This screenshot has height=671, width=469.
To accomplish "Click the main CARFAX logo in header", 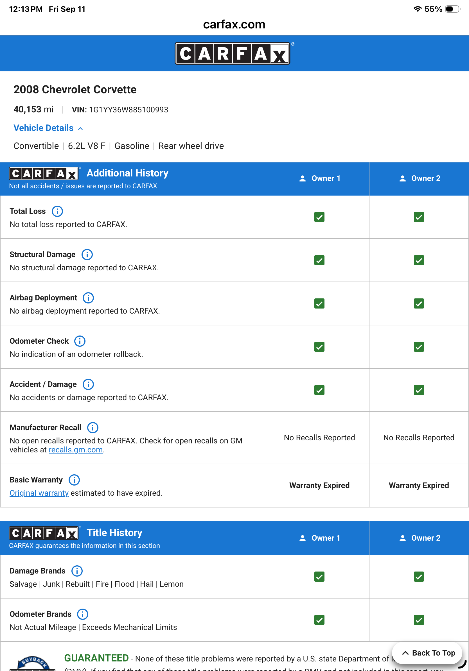I will [233, 53].
